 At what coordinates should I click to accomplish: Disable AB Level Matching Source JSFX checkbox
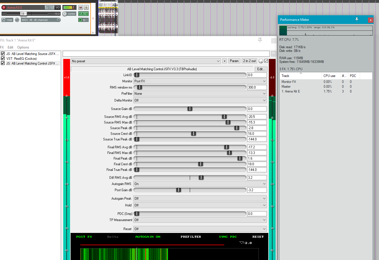[x=3, y=54]
